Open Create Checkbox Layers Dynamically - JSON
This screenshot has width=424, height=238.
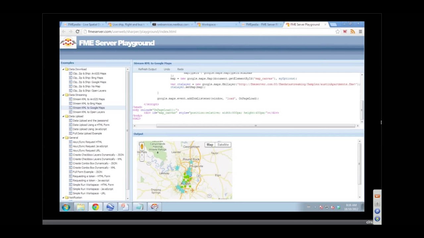pyautogui.click(x=98, y=155)
